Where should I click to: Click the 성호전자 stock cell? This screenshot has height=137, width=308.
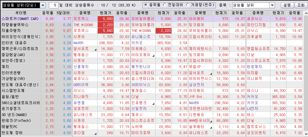(x=85, y=109)
